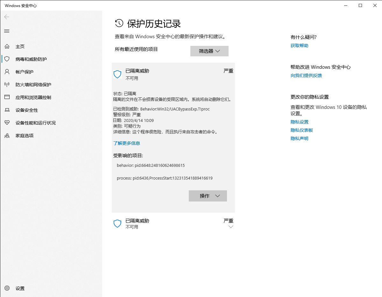This screenshot has height=297, width=382.
Task: Open 隐私声明 link
Action: pyautogui.click(x=300, y=138)
